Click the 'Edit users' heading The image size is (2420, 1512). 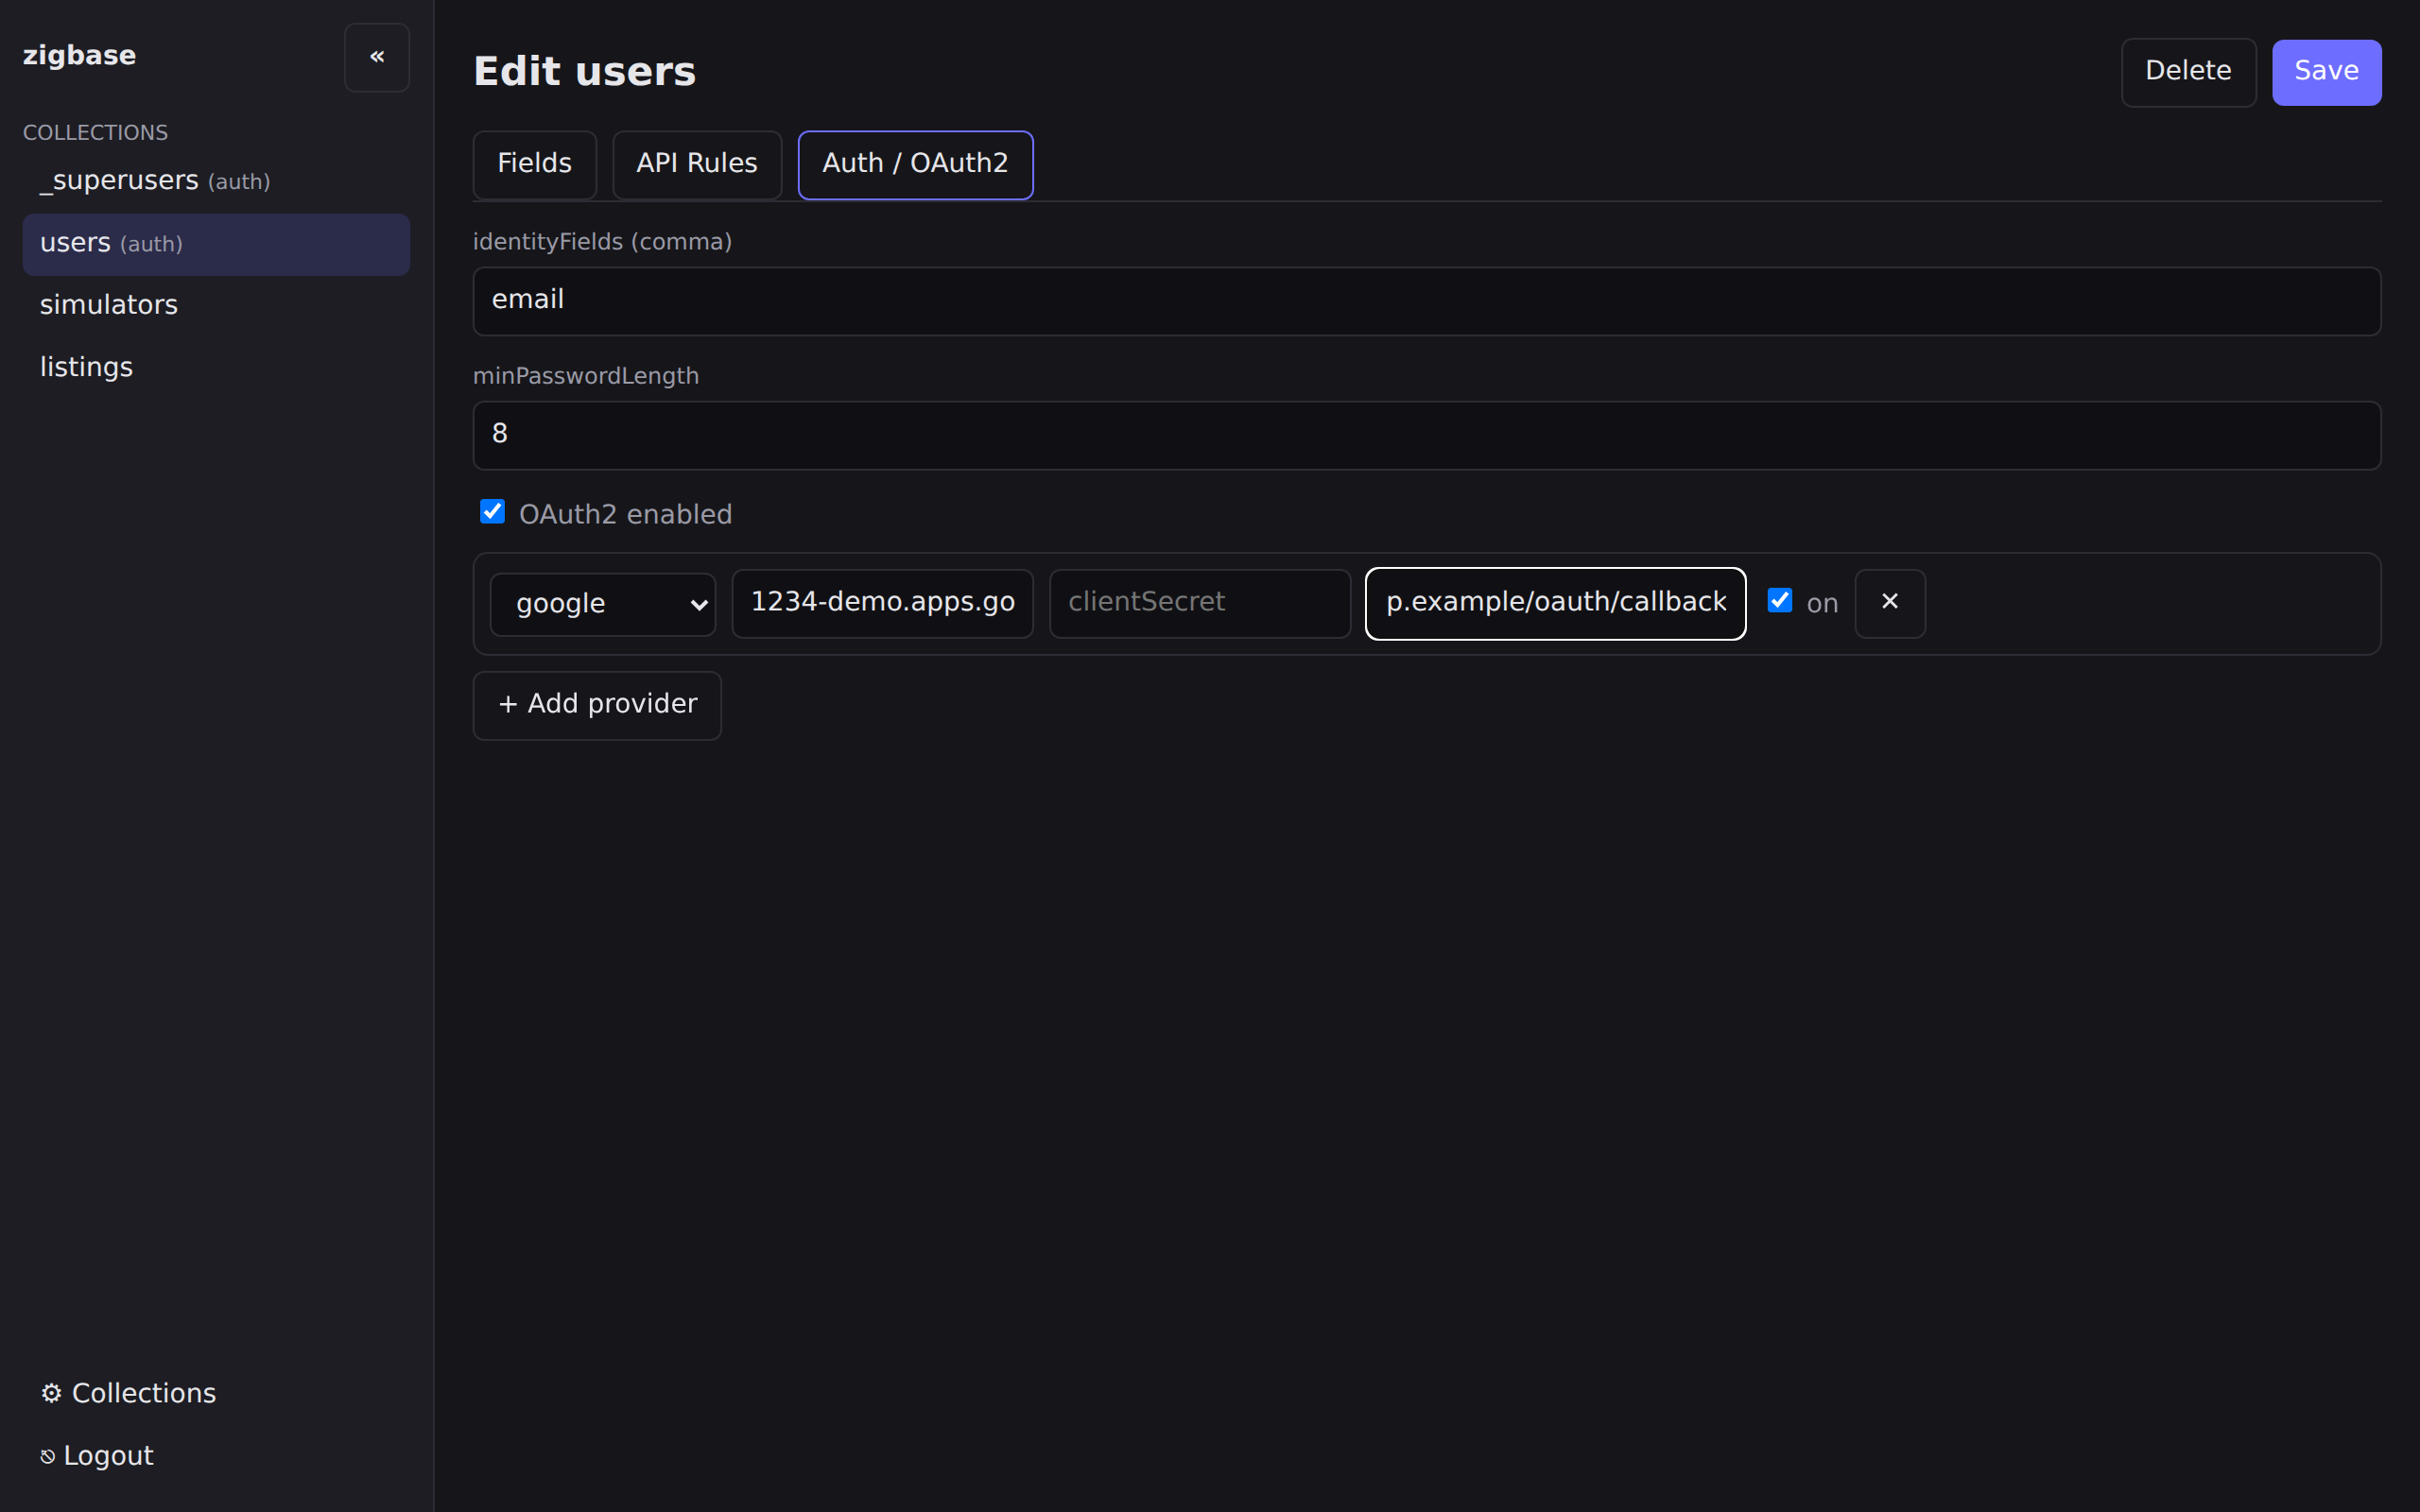coord(584,72)
